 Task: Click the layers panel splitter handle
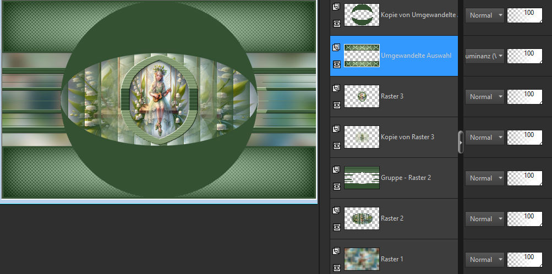click(461, 142)
